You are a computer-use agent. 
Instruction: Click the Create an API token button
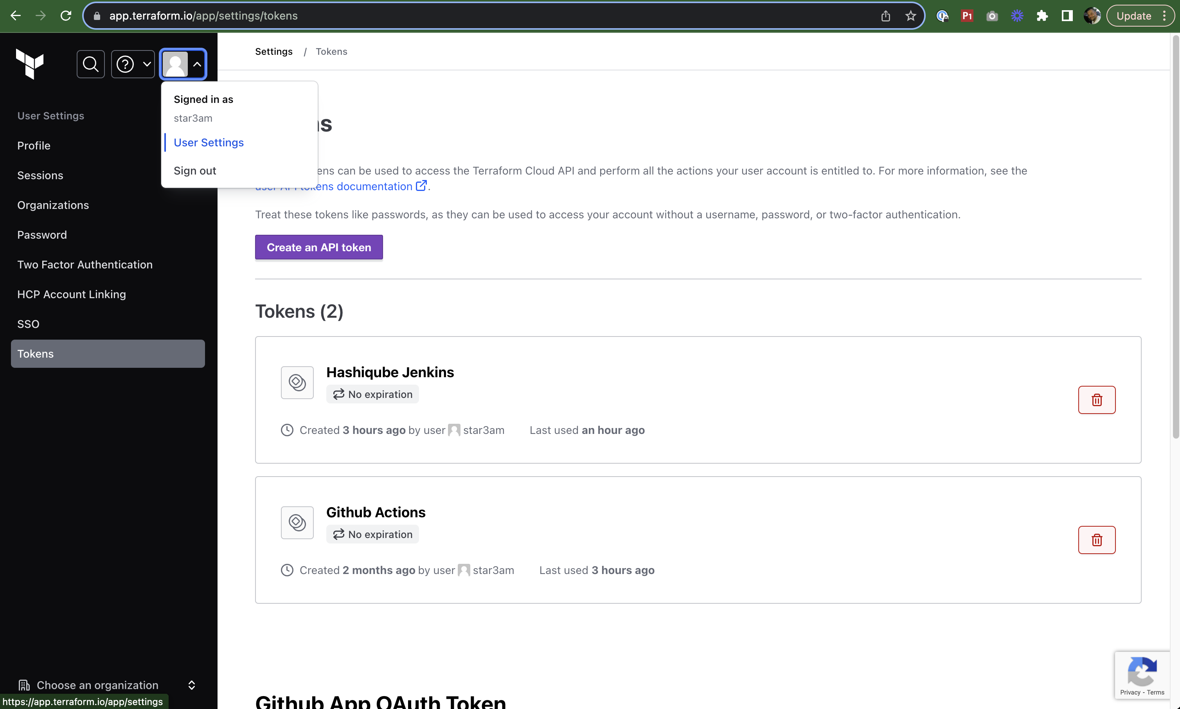(x=319, y=247)
